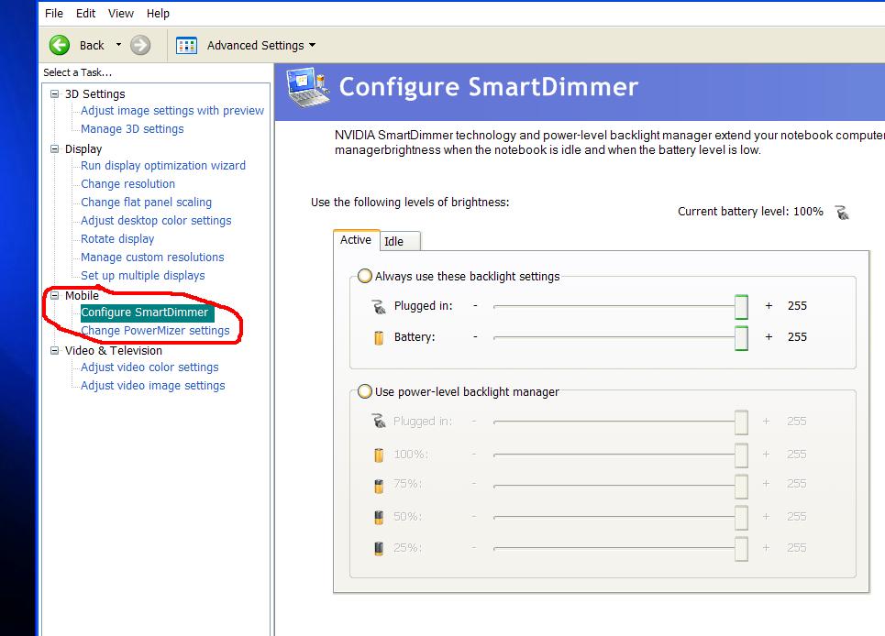Click the 25% battery icon
Viewport: 885px width, 636px height.
pos(379,548)
